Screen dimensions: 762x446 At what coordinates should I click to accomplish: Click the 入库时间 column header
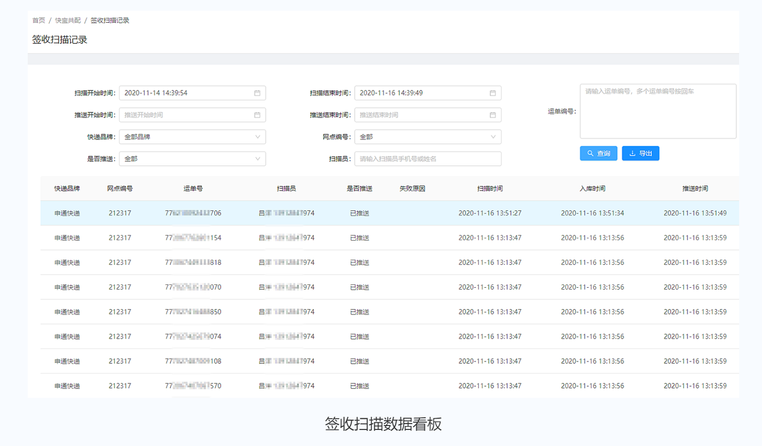tap(592, 188)
